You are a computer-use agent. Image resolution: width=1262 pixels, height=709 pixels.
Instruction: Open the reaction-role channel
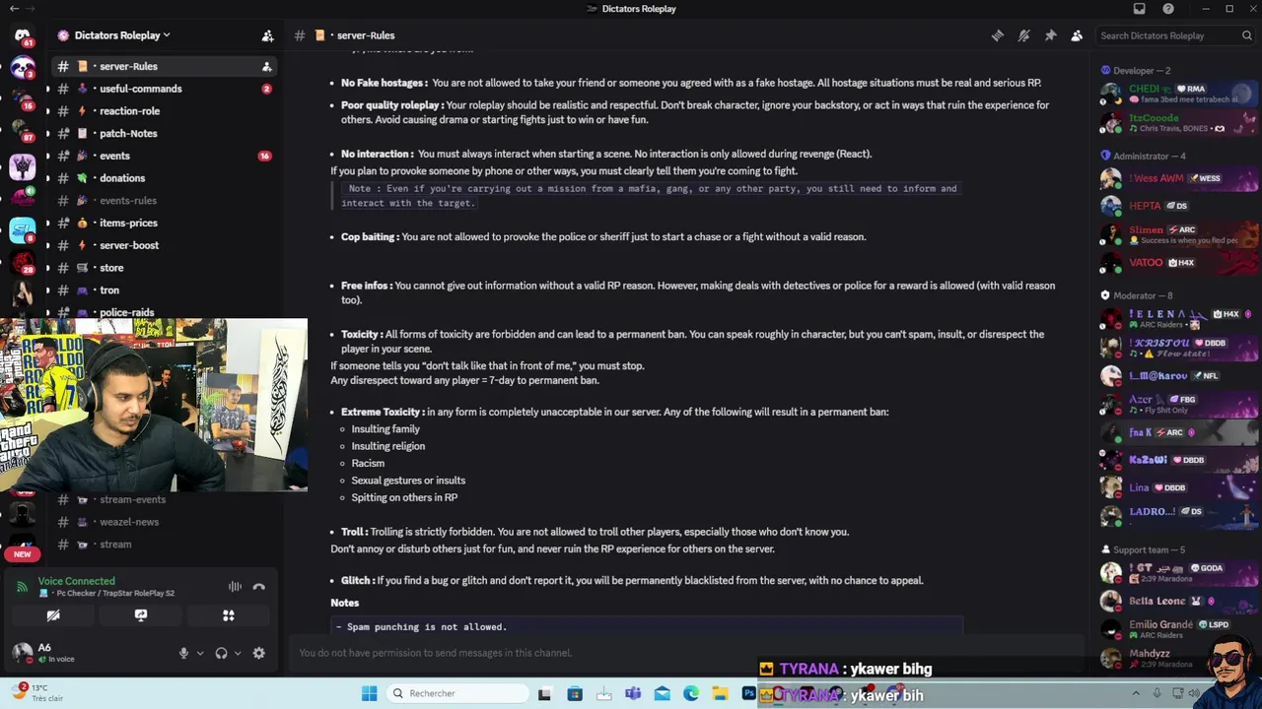[x=164, y=111]
